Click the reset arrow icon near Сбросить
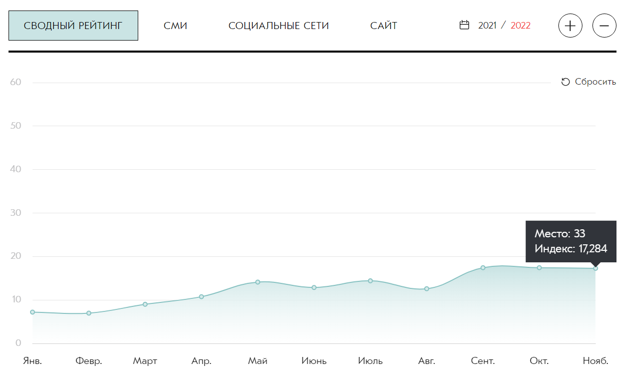 tap(565, 82)
